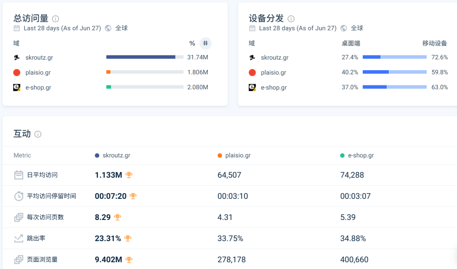Click 全球 region label in 总访问量 card
This screenshot has width=457, height=269.
tap(121, 28)
